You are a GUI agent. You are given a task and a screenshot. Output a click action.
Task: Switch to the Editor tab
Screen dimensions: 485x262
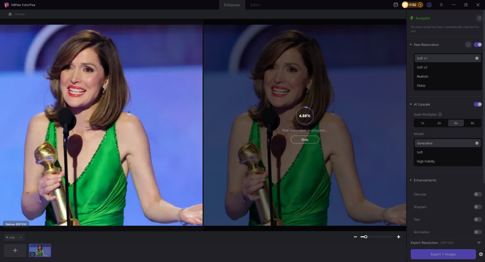[x=255, y=5]
